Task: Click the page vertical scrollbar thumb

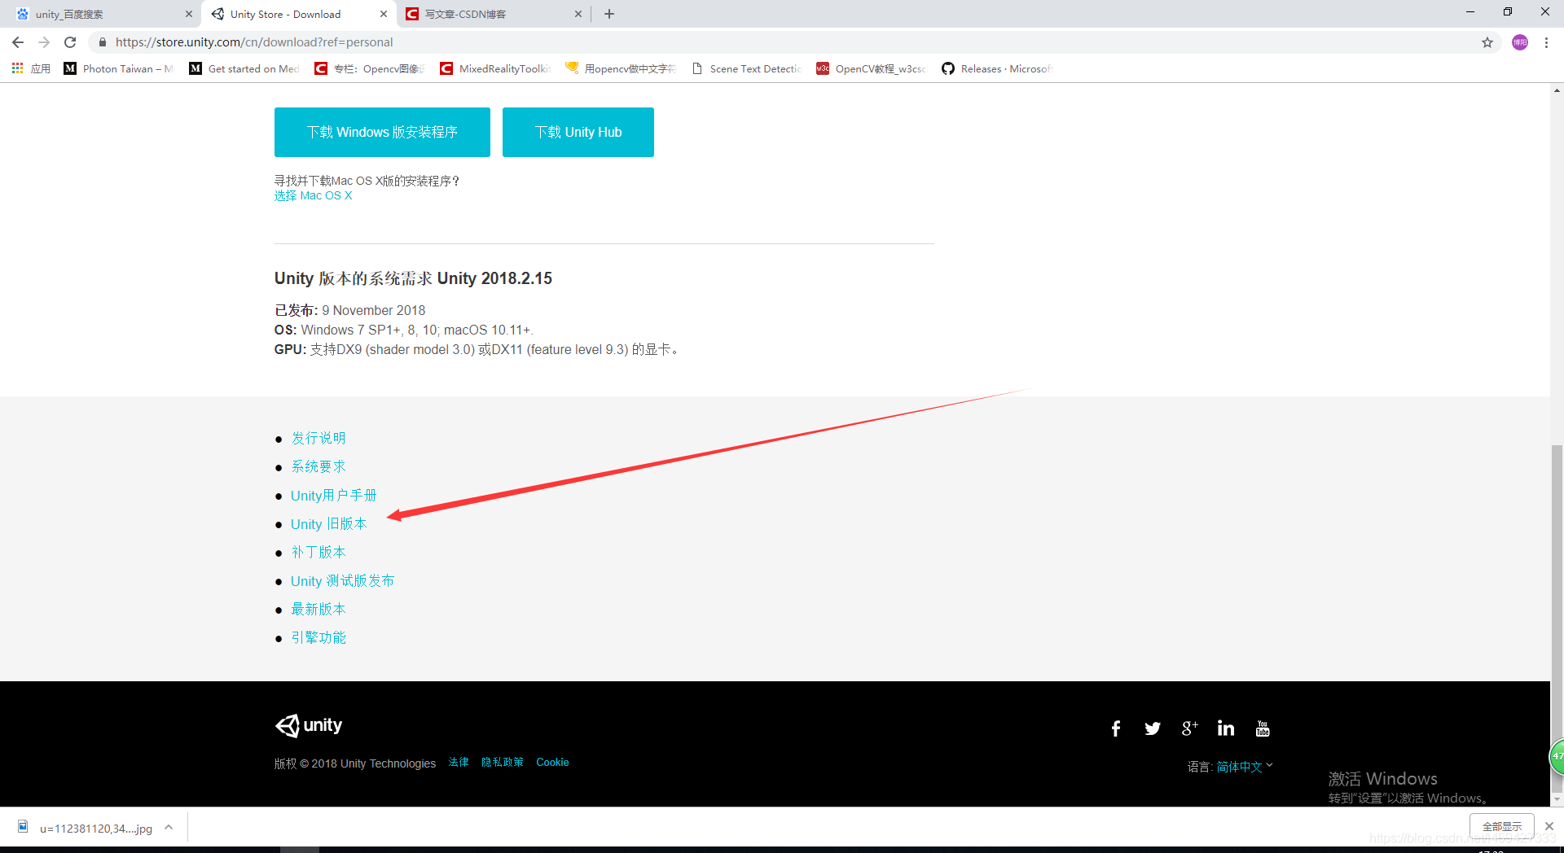Action: click(x=1557, y=619)
